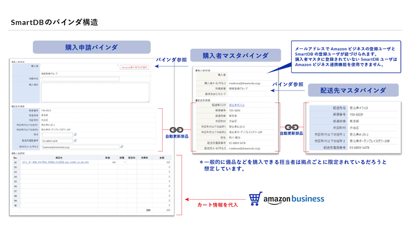
Task: Click the 合計 total label
Action: tap(148, 210)
